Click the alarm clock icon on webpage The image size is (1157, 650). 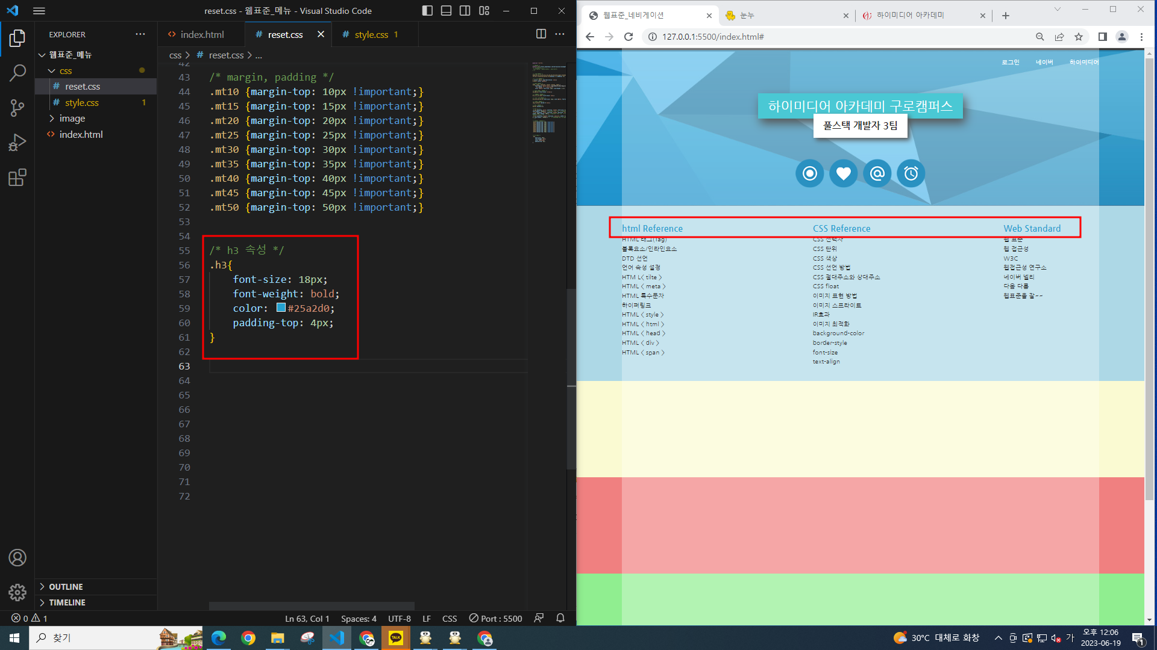pyautogui.click(x=911, y=174)
